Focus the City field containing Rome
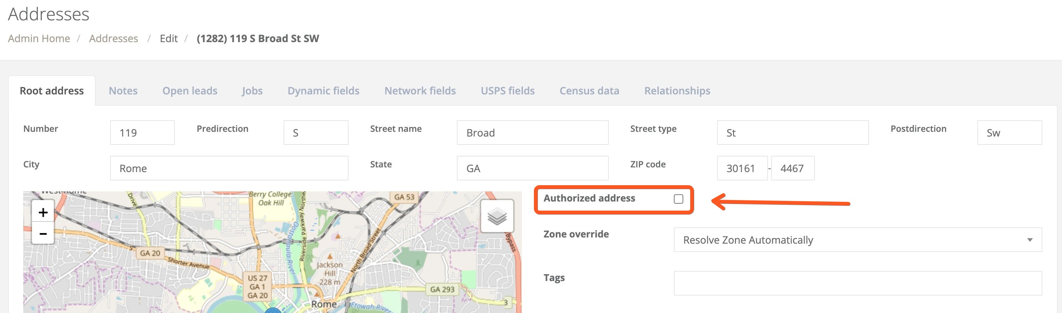This screenshot has height=313, width=1062. tap(229, 168)
